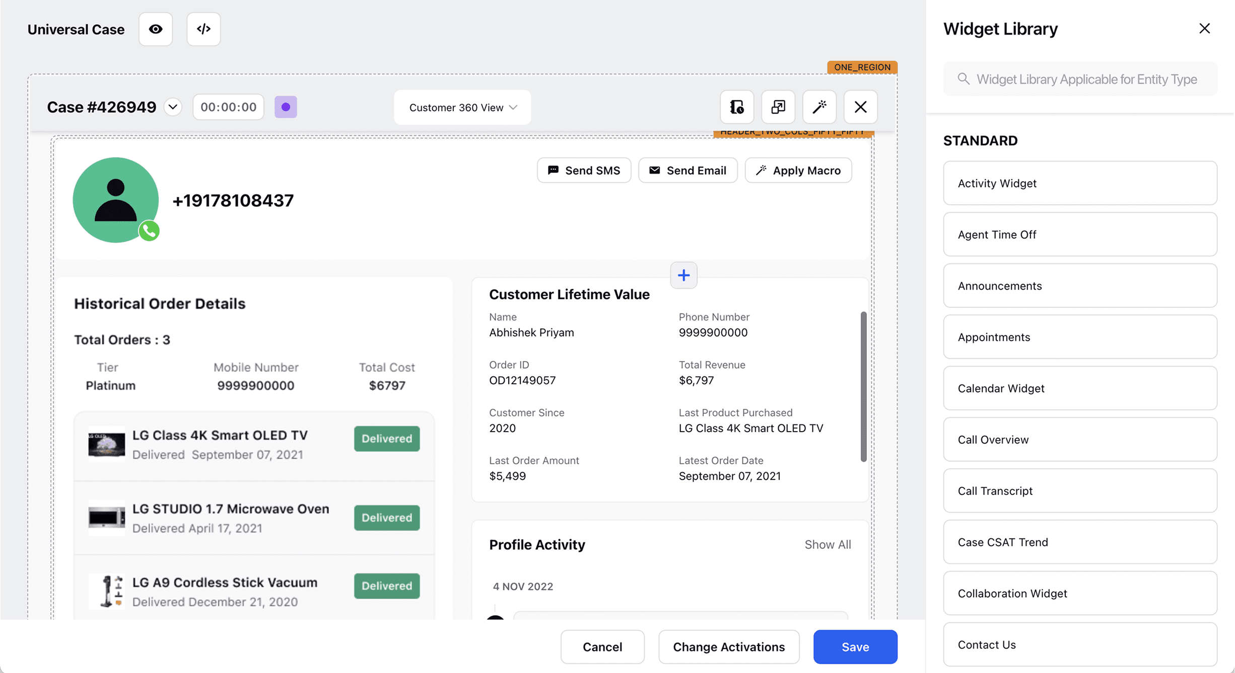The width and height of the screenshot is (1235, 673).
Task: Click LG STUDIO Microwave Oven thumbnail
Action: (106, 518)
